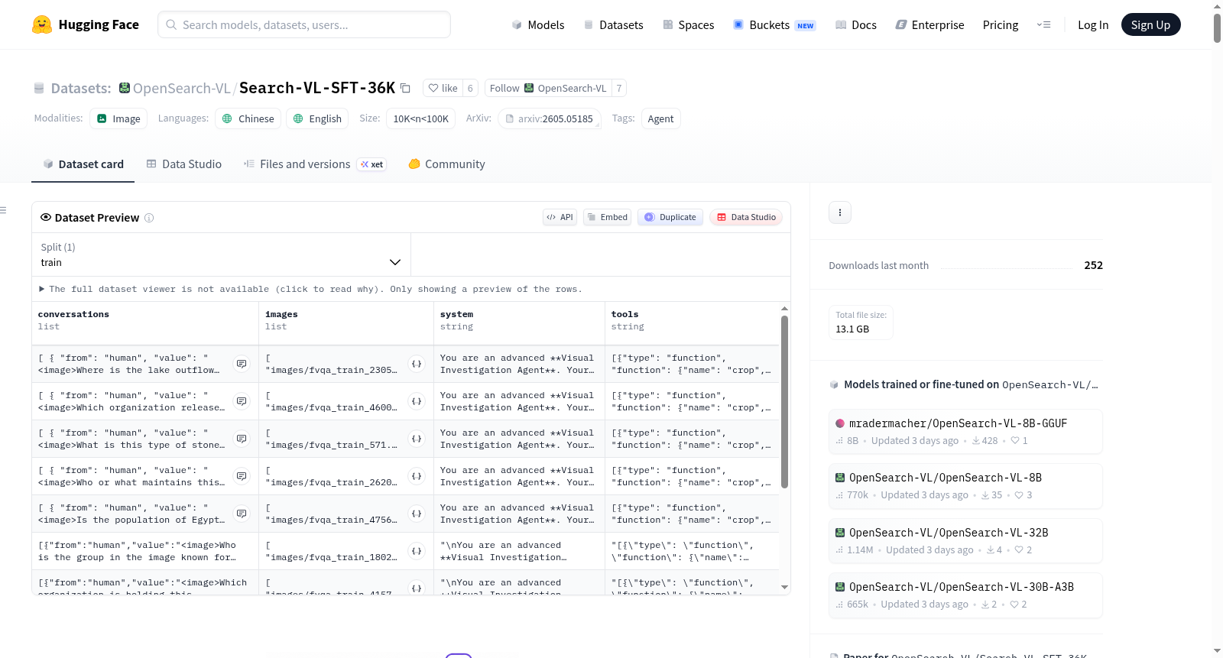Open the Models menu item
1223x658 pixels.
(x=537, y=25)
